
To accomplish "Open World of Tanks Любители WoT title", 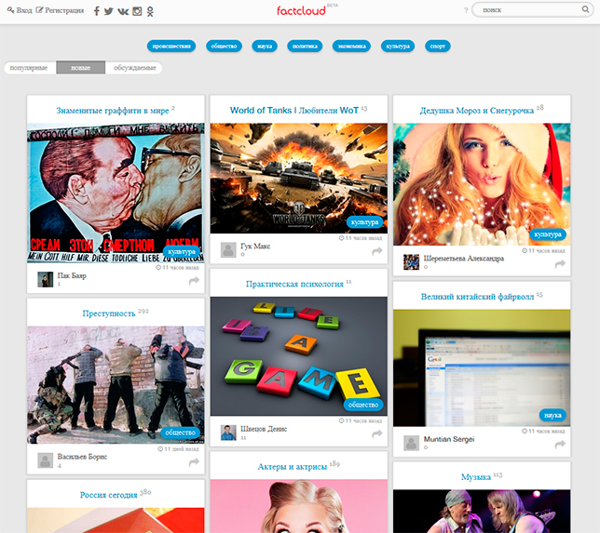I will [294, 111].
